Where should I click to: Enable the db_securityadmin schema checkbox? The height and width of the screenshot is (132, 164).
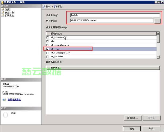(x=48, y=45)
